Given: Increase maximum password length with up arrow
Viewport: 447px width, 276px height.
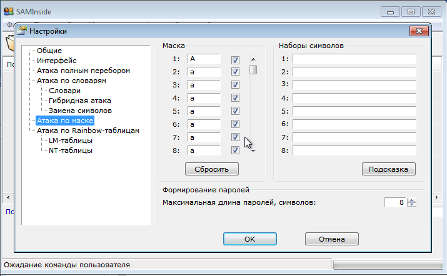Looking at the screenshot, I should click(411, 200).
